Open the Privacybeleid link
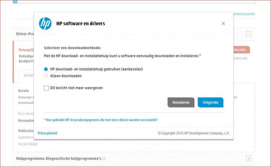The image size is (271, 167). pyautogui.click(x=47, y=133)
